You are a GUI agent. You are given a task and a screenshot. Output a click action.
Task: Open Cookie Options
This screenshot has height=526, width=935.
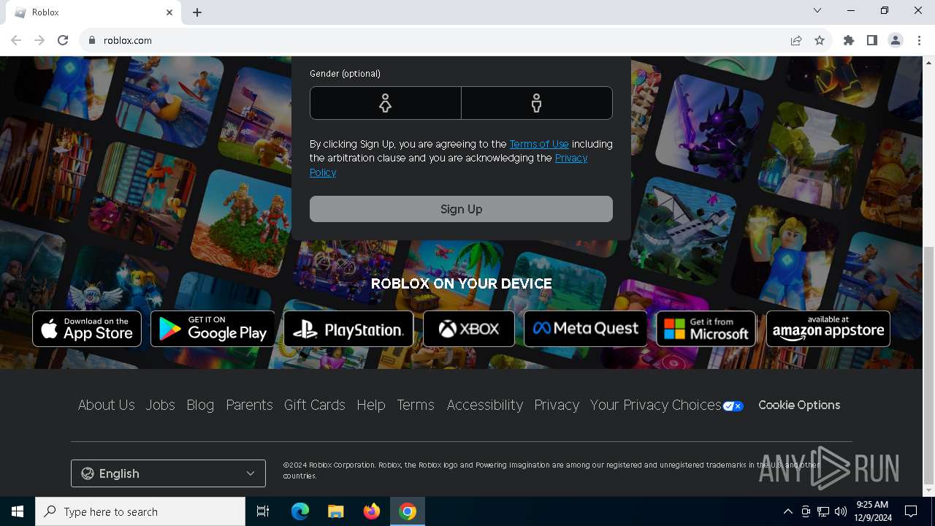[799, 405]
